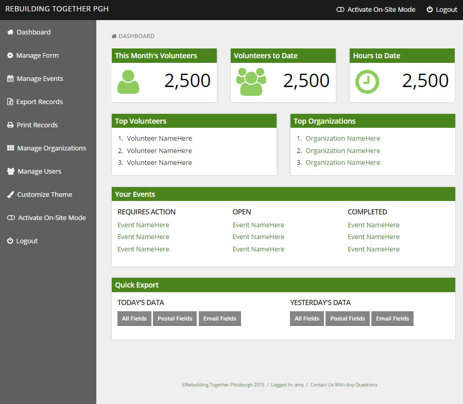
Task: Click second Volunteer NameHere in Top Volunteers
Action: pos(160,150)
